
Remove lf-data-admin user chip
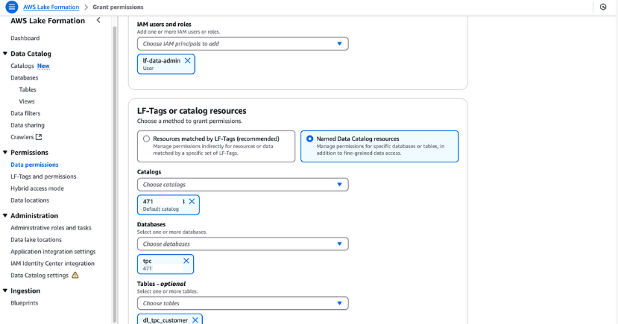[188, 60]
